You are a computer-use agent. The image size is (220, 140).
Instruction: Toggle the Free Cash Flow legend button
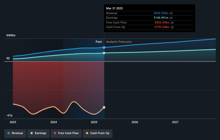[66, 133]
